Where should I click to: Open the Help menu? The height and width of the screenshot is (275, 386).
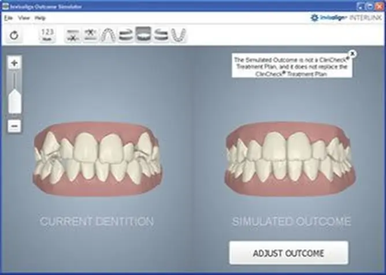click(x=40, y=18)
